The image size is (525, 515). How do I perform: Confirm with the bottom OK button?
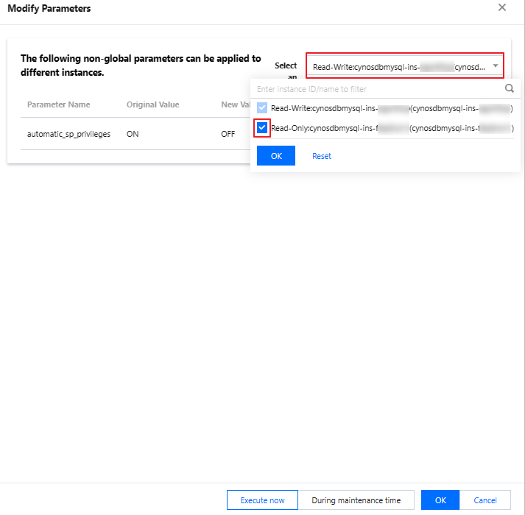coord(440,500)
